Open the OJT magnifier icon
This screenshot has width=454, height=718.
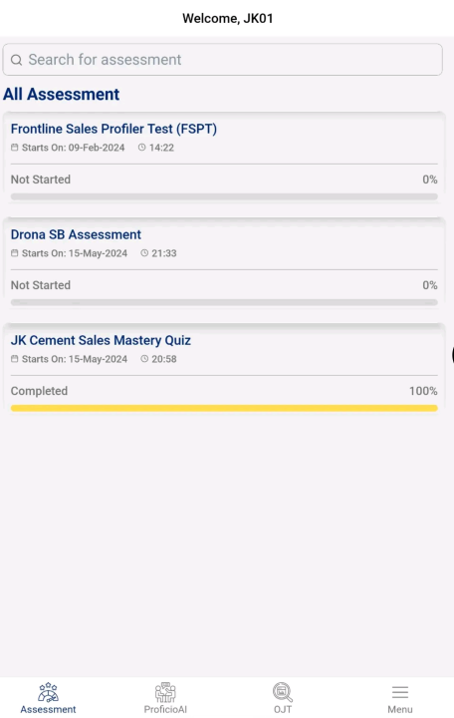pyautogui.click(x=283, y=692)
